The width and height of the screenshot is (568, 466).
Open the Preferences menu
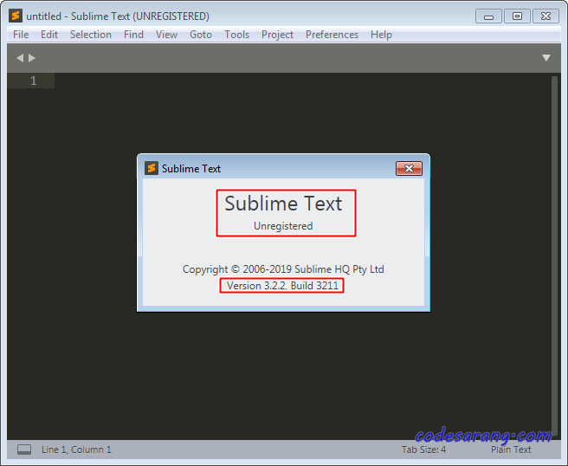[x=332, y=35]
